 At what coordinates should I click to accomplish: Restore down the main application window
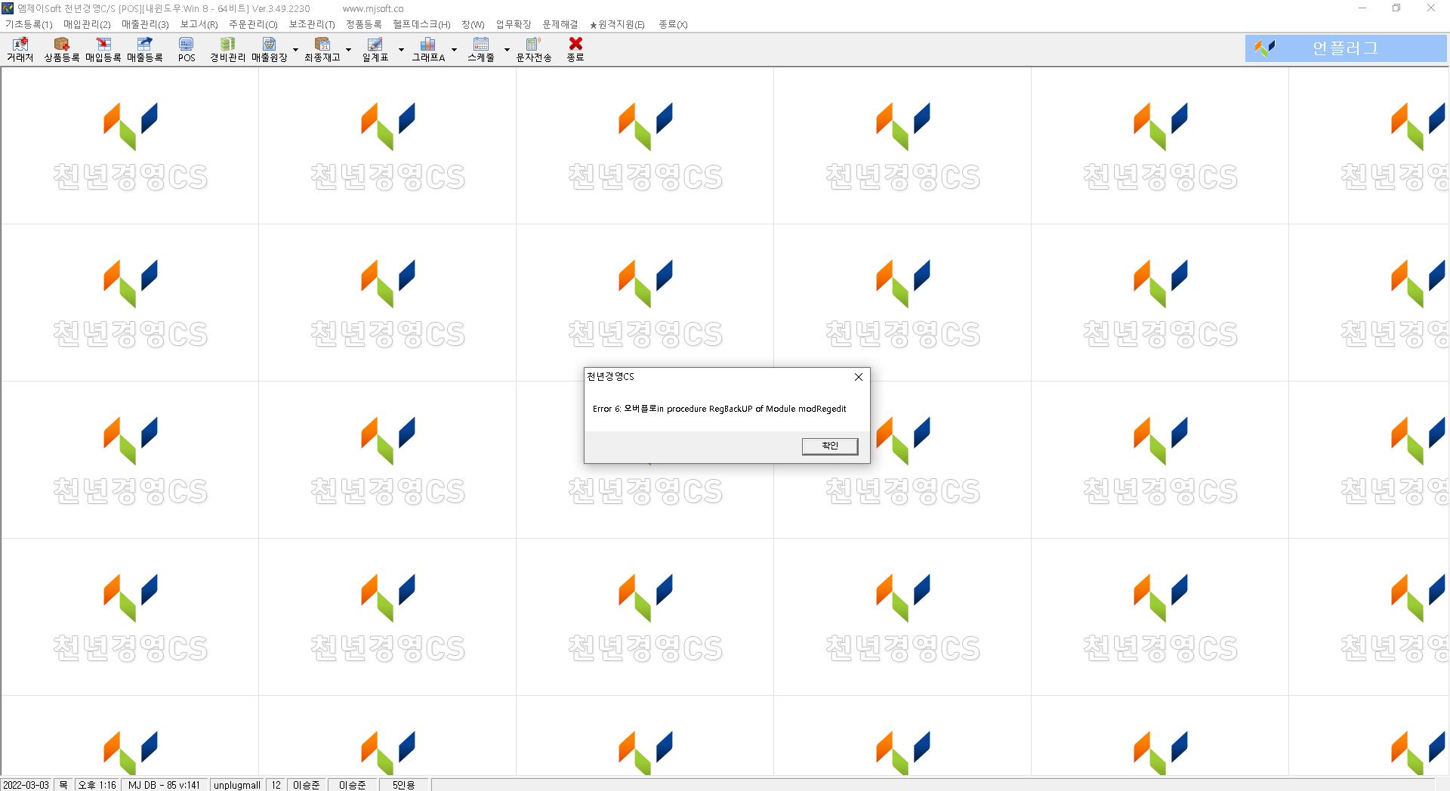(1396, 8)
